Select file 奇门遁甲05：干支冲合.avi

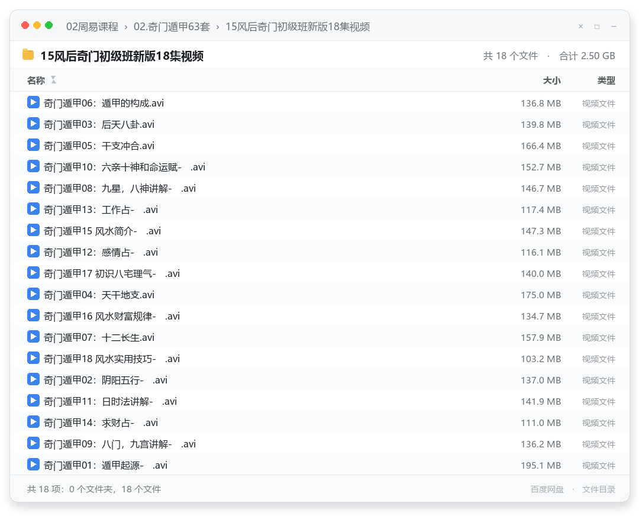click(x=319, y=145)
